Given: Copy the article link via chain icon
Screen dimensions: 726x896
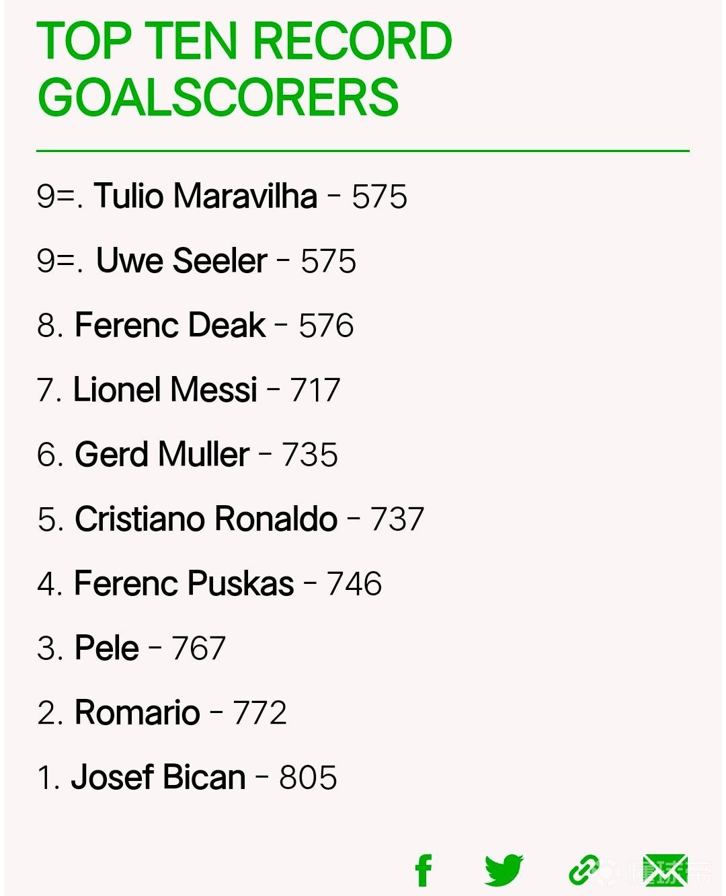Looking at the screenshot, I should [x=583, y=870].
